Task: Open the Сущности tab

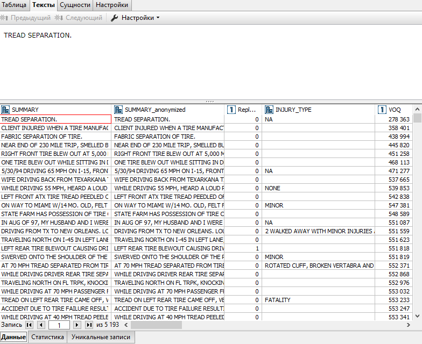Action: point(75,5)
